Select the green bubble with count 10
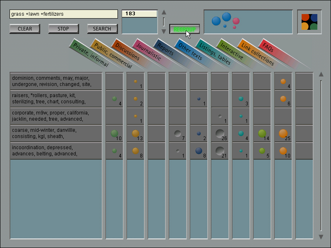This screenshot has height=248, width=331. click(x=114, y=133)
